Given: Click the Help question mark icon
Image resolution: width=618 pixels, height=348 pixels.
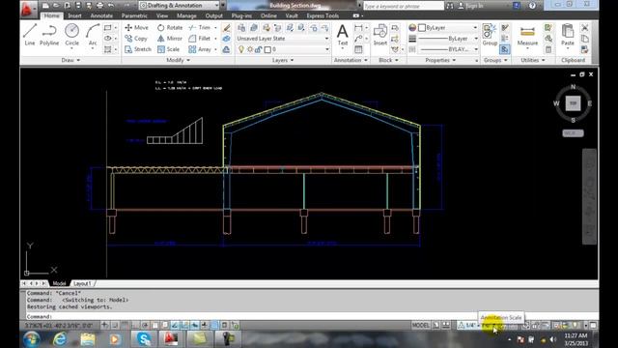Looking at the screenshot, I should point(532,6).
